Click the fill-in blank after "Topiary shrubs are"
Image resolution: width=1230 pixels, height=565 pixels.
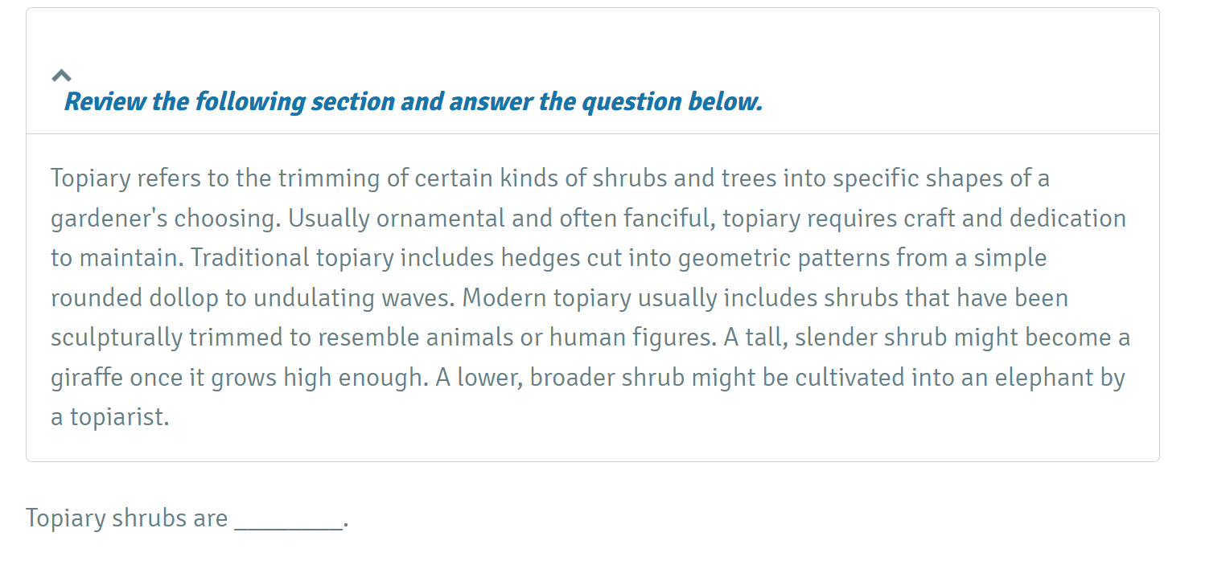click(x=289, y=519)
